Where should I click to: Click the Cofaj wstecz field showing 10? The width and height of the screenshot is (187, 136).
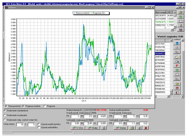coord(20,124)
